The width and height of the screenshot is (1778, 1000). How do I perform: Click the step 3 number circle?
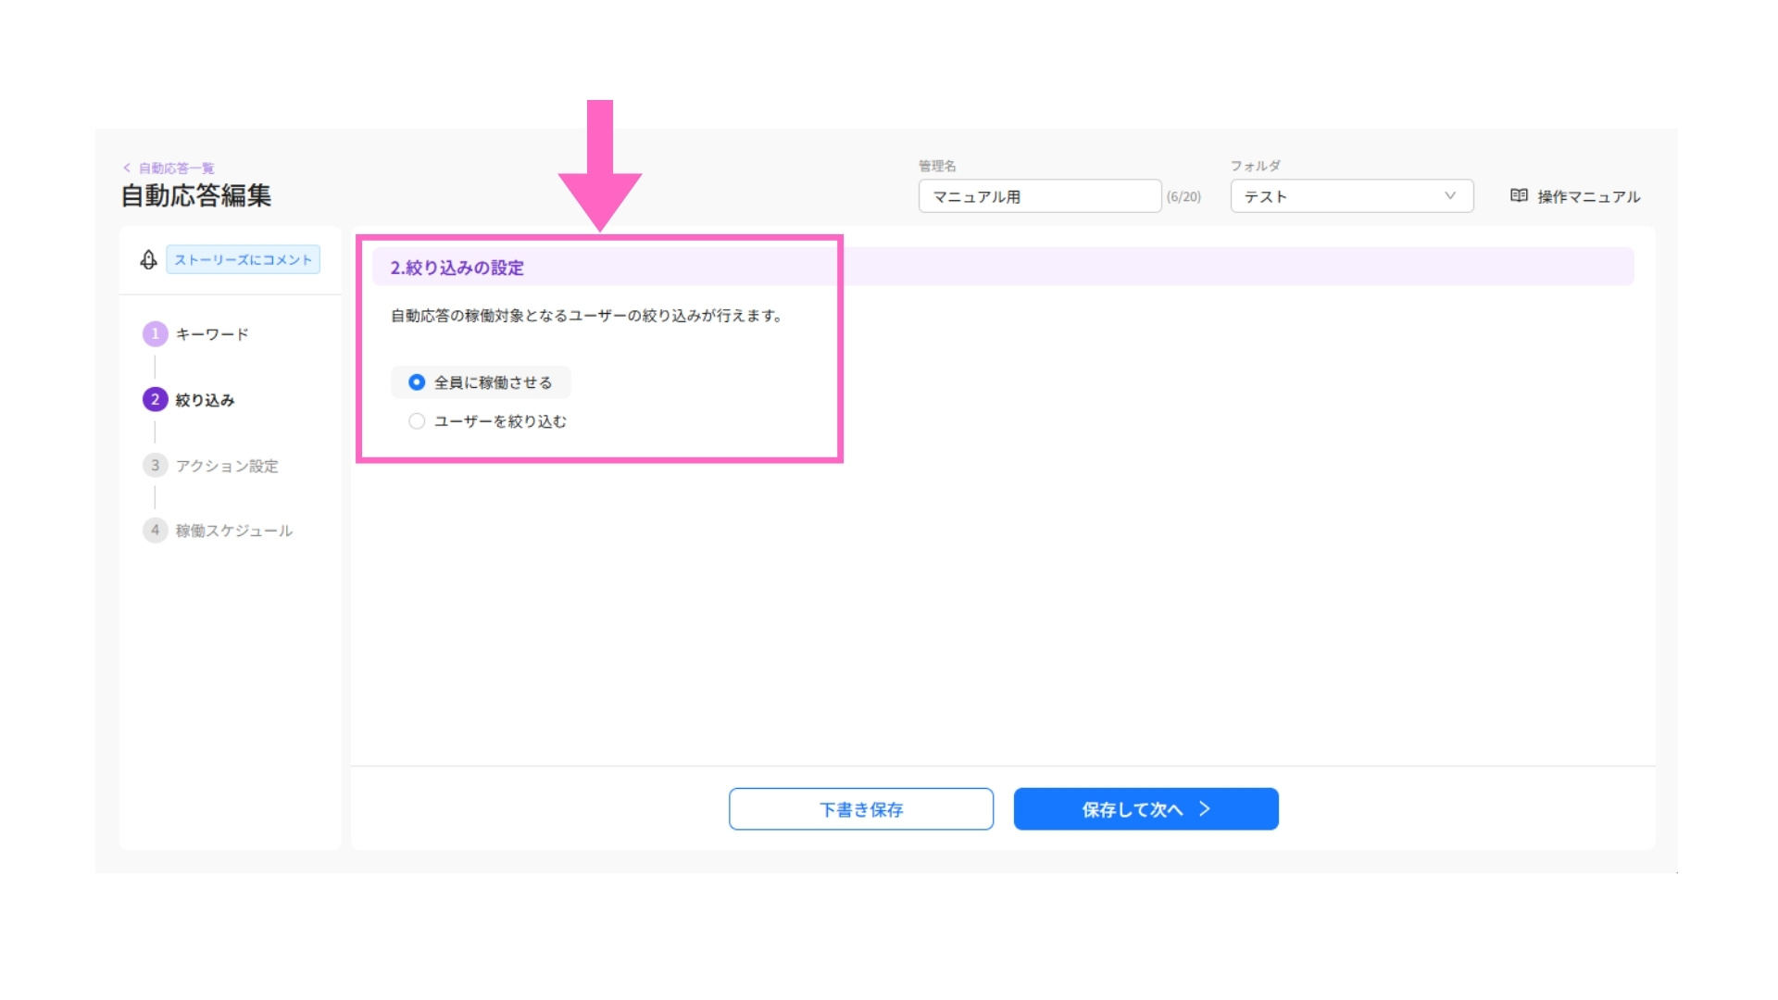point(155,466)
